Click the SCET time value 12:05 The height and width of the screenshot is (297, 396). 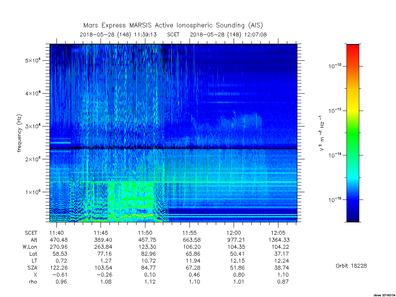click(278, 232)
